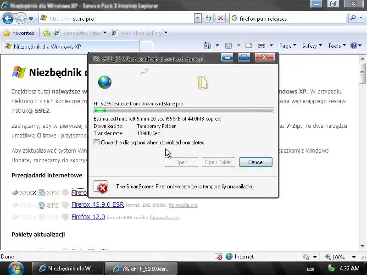Viewport: 367px width, 275px height.
Task: Open the recent pages dropdown arrow
Action: pos(31,19)
